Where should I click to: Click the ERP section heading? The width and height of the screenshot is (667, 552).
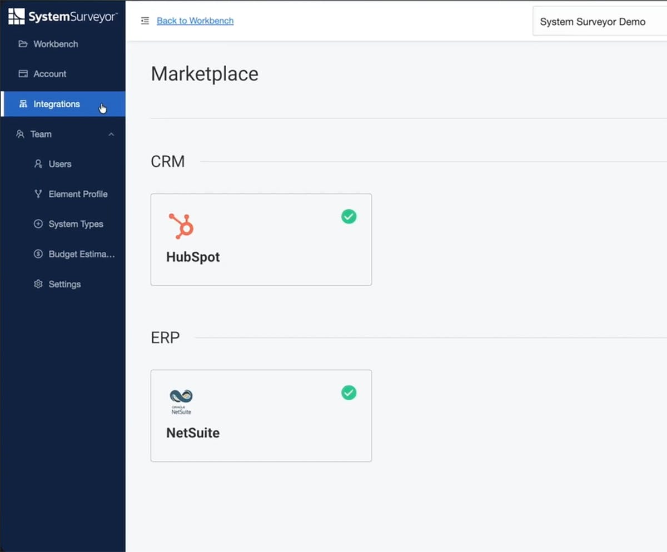tap(165, 337)
